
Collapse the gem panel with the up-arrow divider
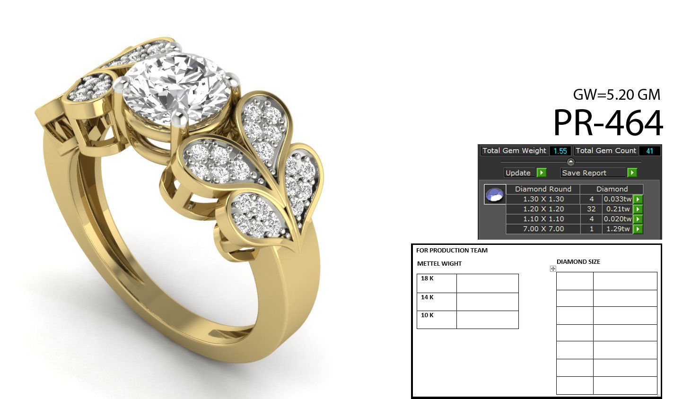coord(570,162)
